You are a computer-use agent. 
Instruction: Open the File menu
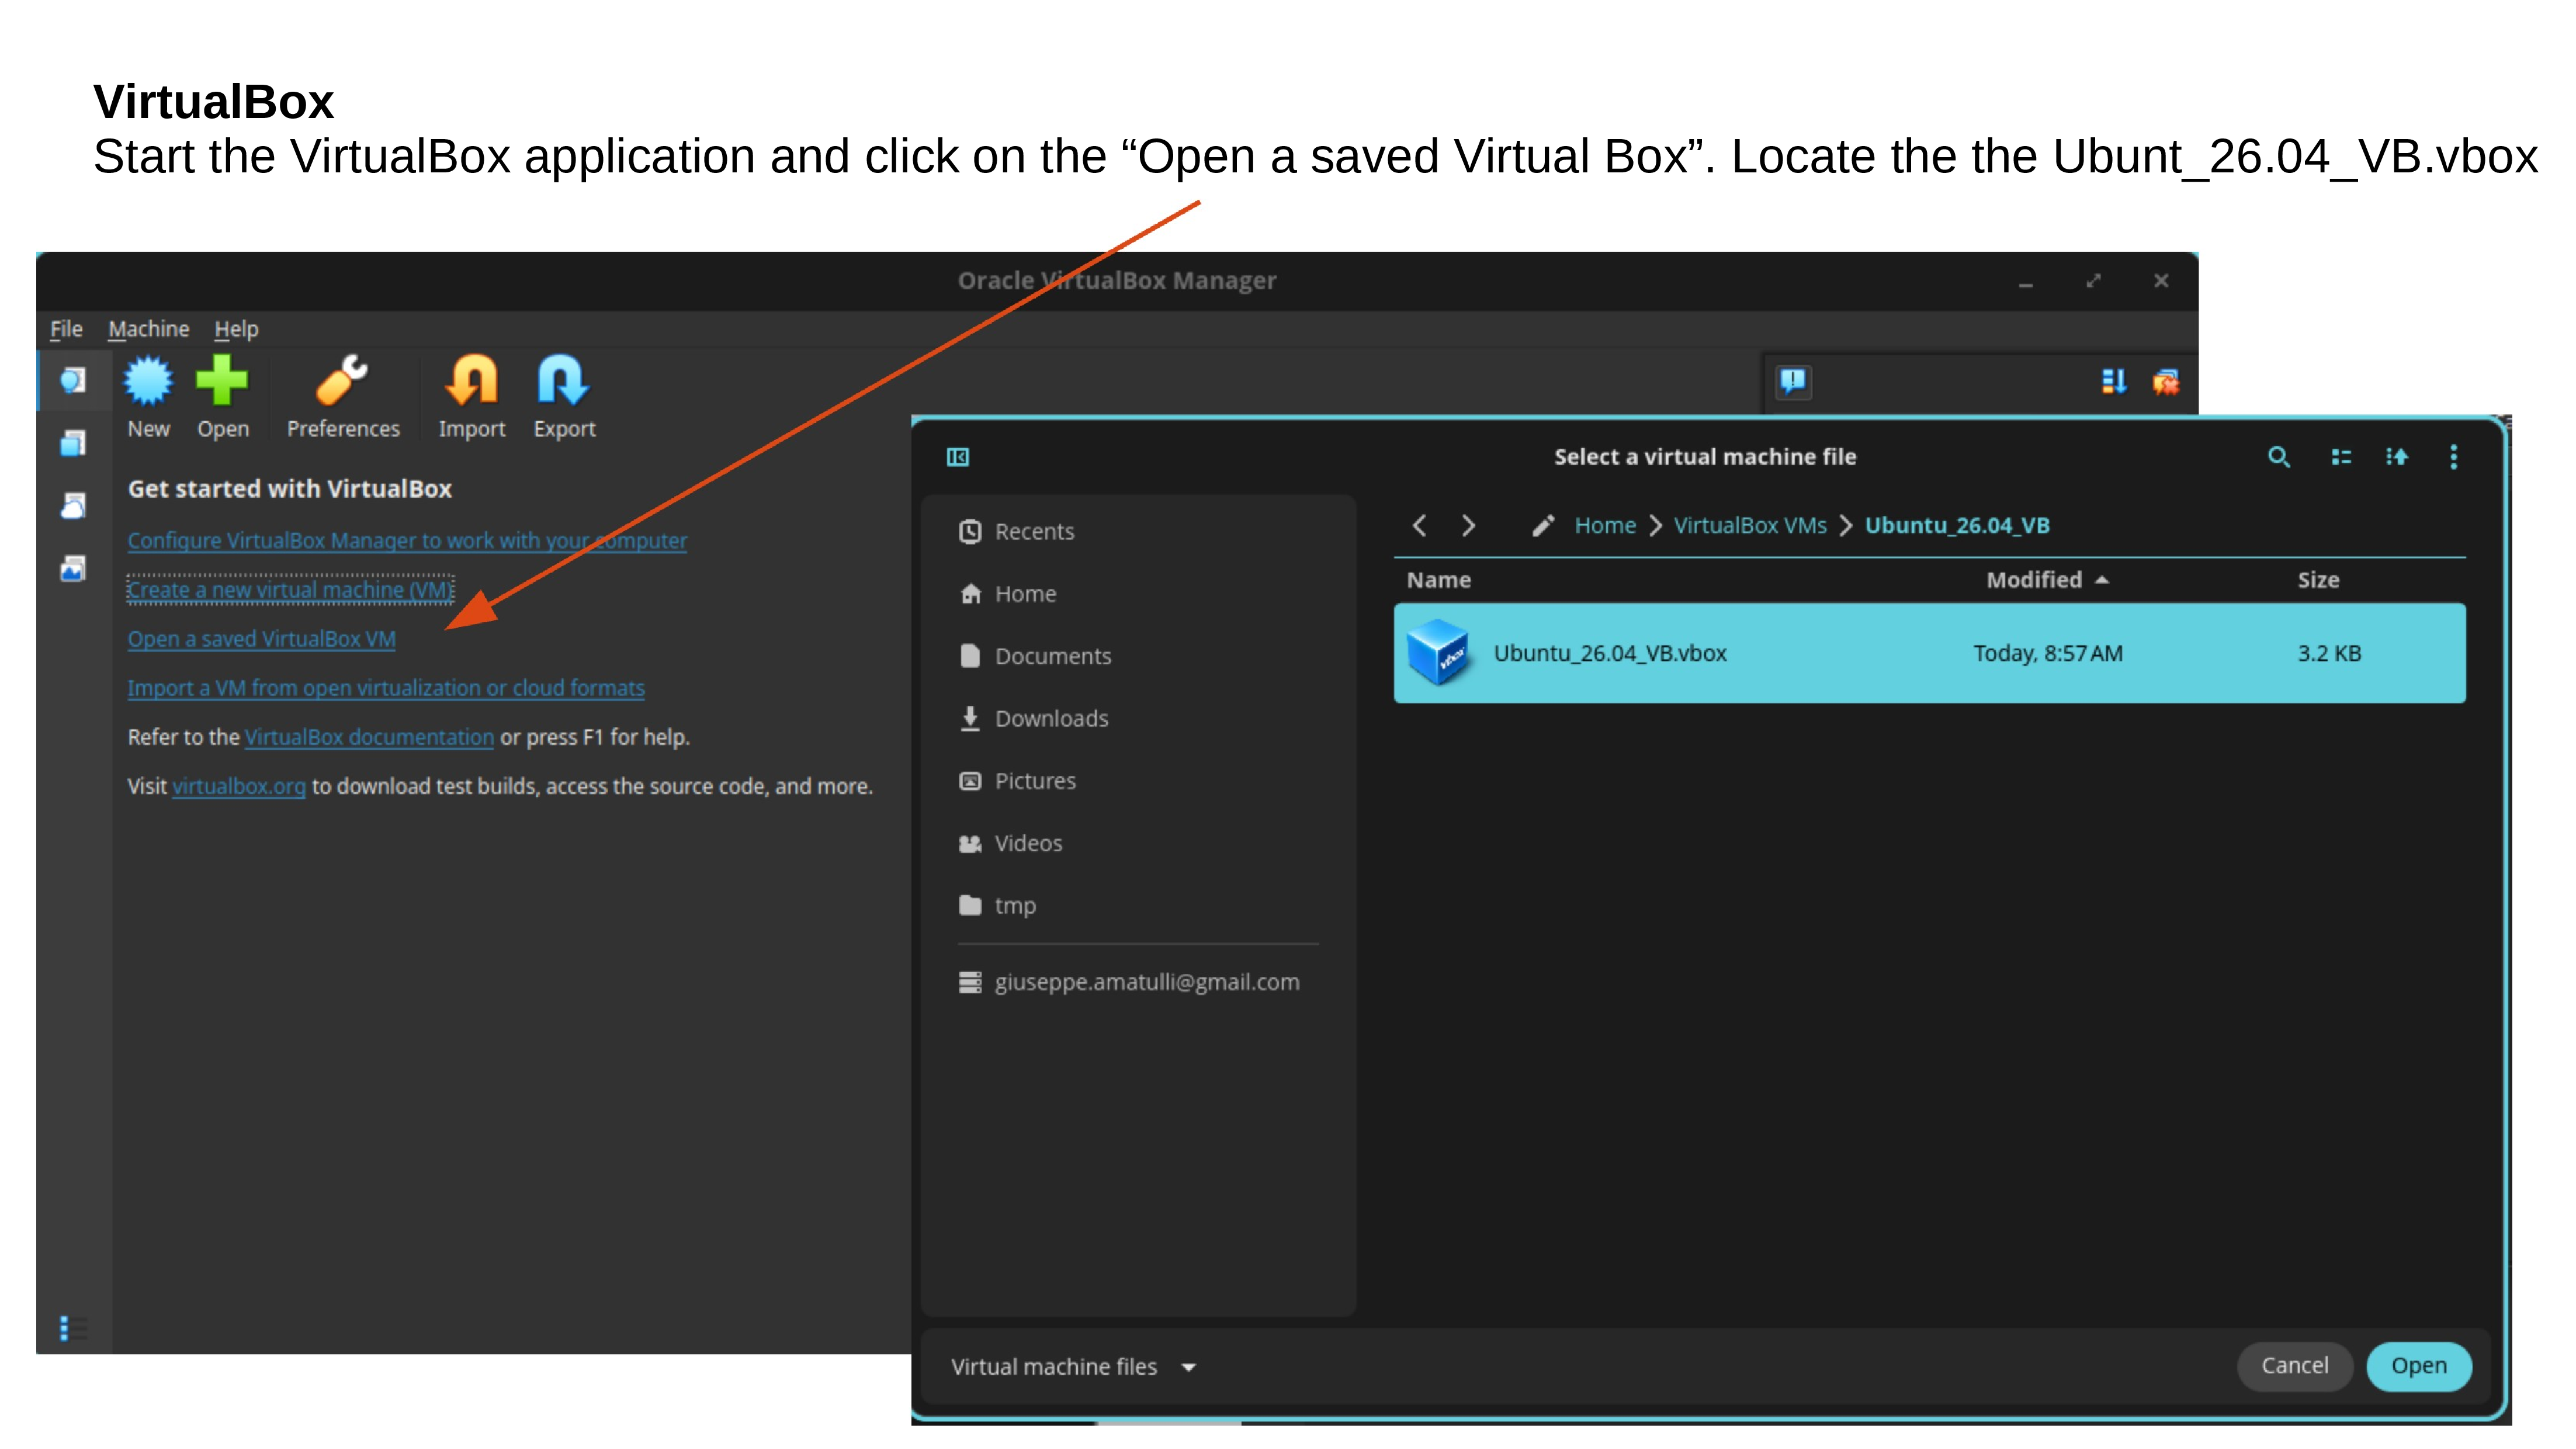pos(66,329)
